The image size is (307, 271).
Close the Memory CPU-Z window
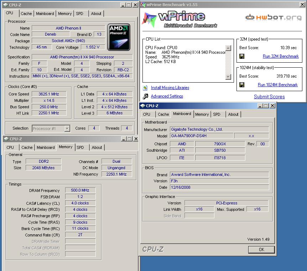tap(136, 139)
